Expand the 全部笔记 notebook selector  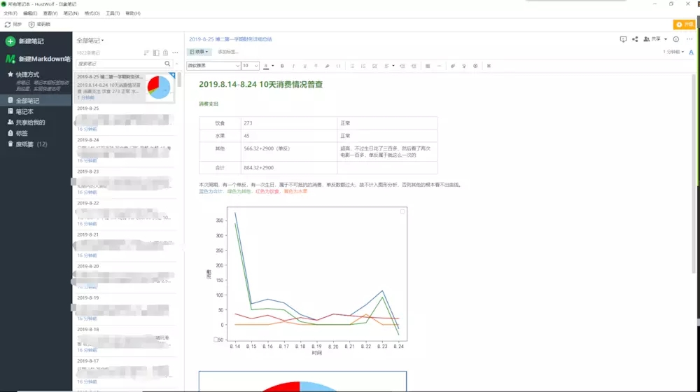click(x=90, y=41)
